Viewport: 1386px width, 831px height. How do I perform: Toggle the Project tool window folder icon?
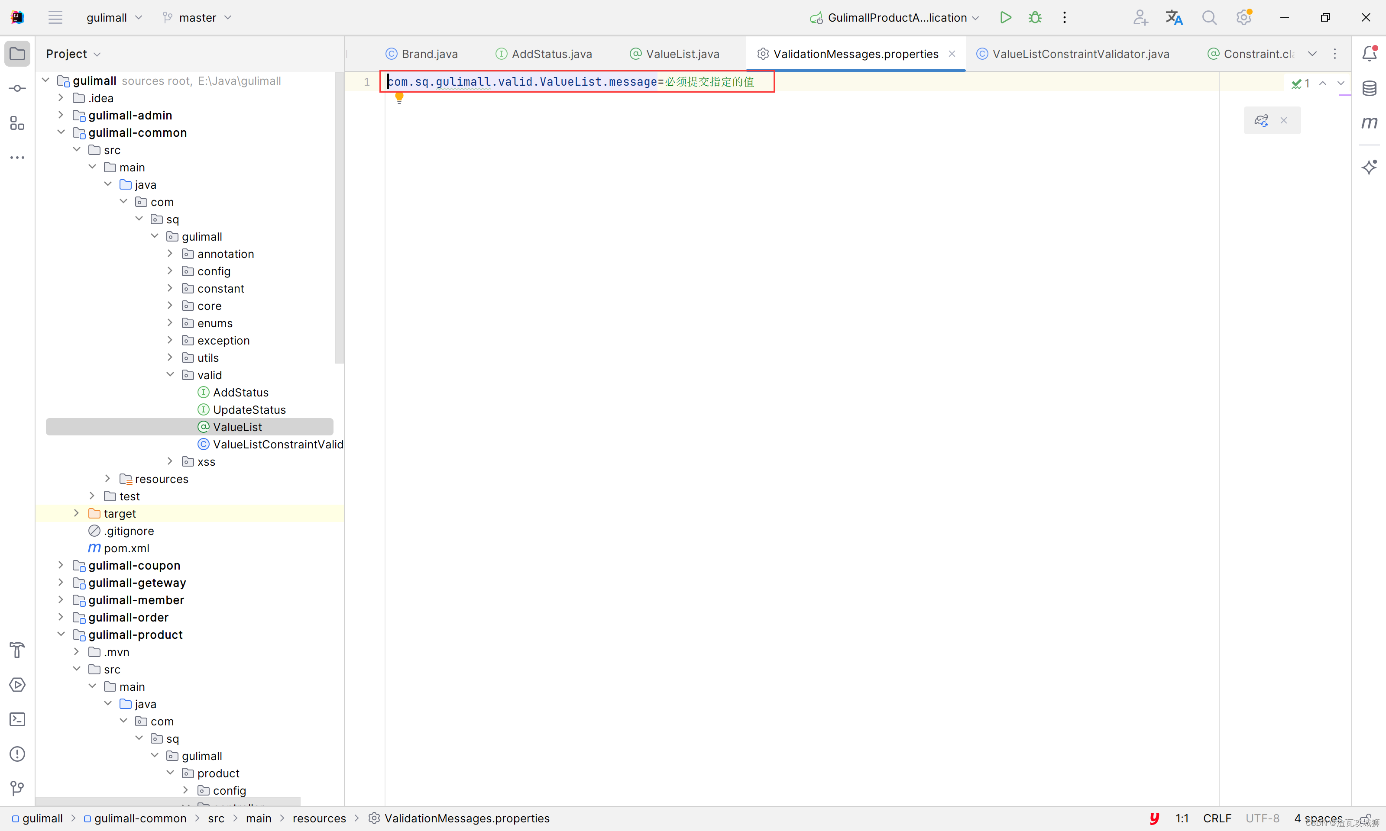[17, 54]
